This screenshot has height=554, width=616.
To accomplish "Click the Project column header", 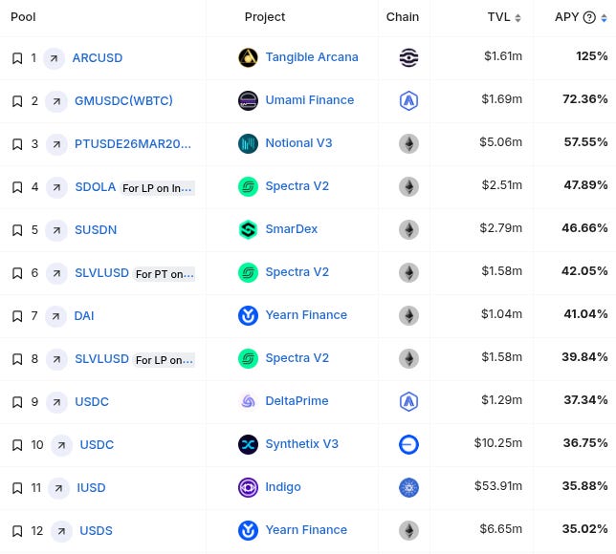I will (x=265, y=17).
